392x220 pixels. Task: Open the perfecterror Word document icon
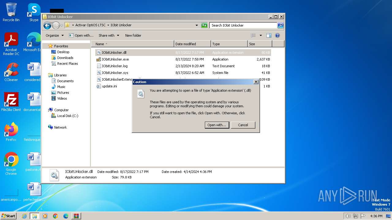(34, 192)
